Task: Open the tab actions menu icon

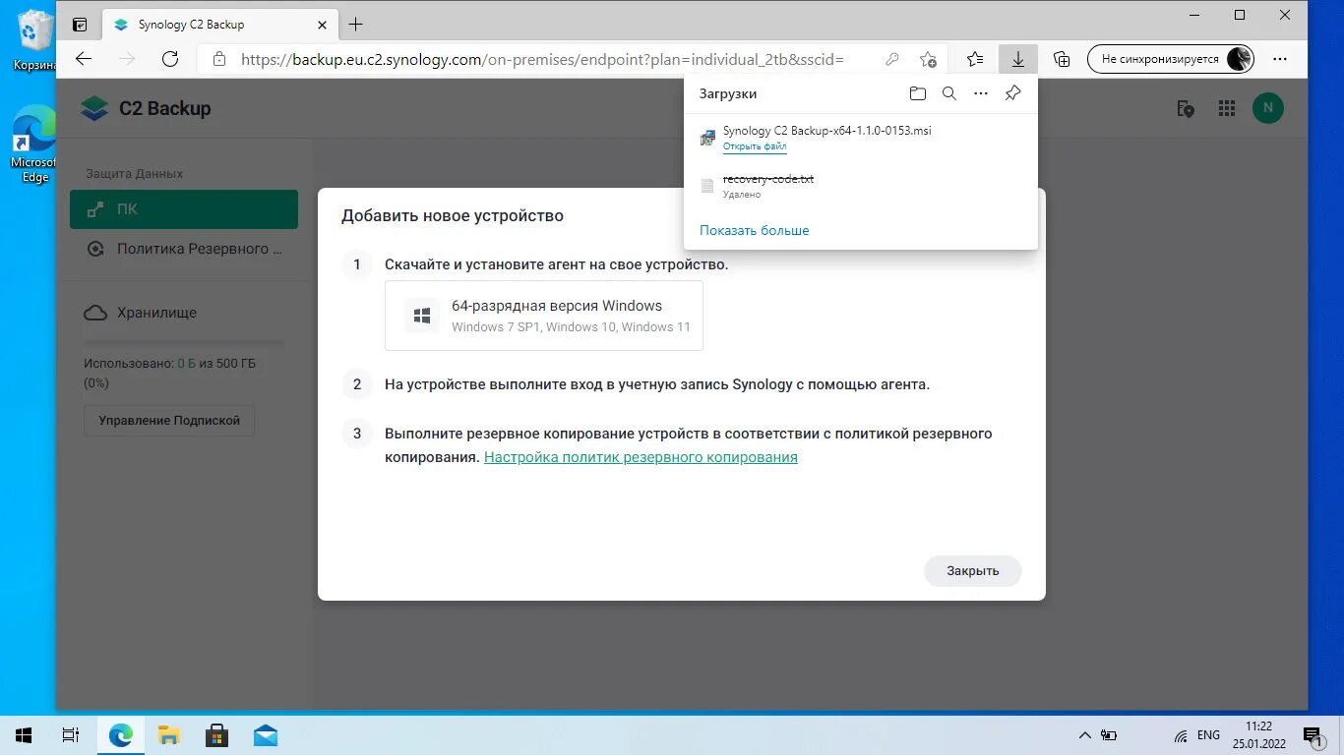Action: (80, 24)
